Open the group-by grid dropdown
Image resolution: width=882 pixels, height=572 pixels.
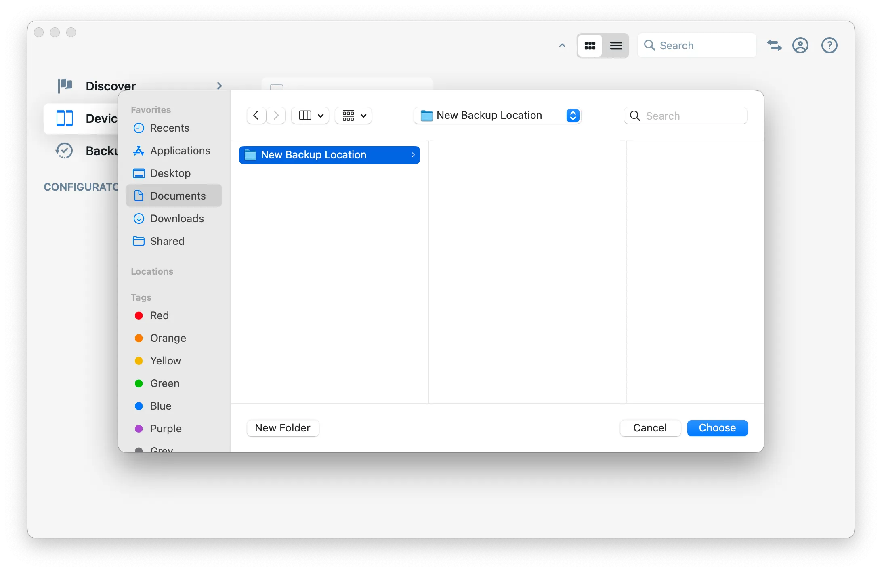(x=354, y=116)
